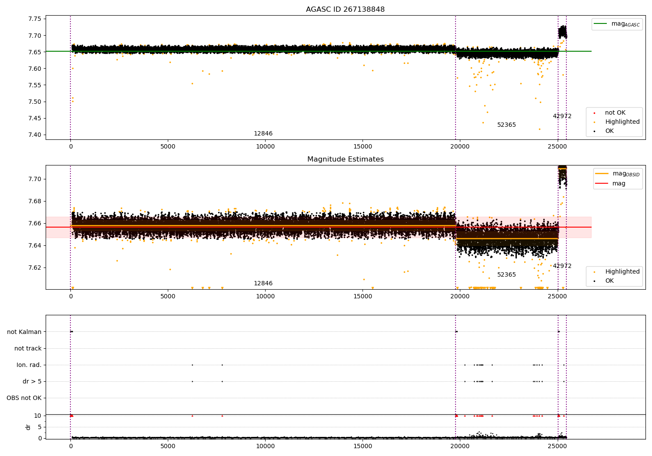The height and width of the screenshot is (456, 652).
Task: Click 'Highlighted' in the Magnitude Estimates legend
Action: coord(622,272)
